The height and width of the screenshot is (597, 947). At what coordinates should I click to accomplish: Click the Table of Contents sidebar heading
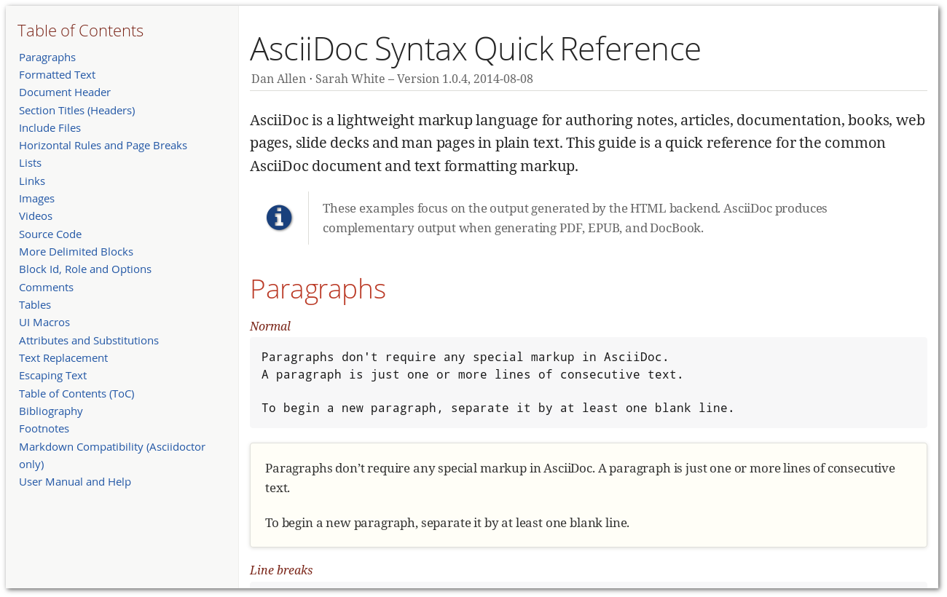click(80, 31)
